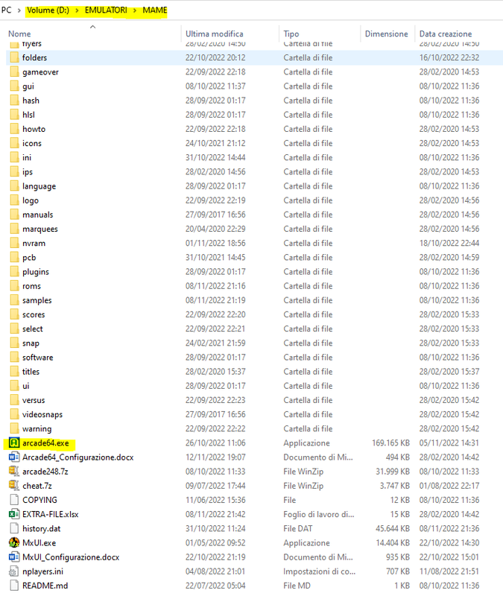Click the File MD type of README.md

[x=297, y=586]
